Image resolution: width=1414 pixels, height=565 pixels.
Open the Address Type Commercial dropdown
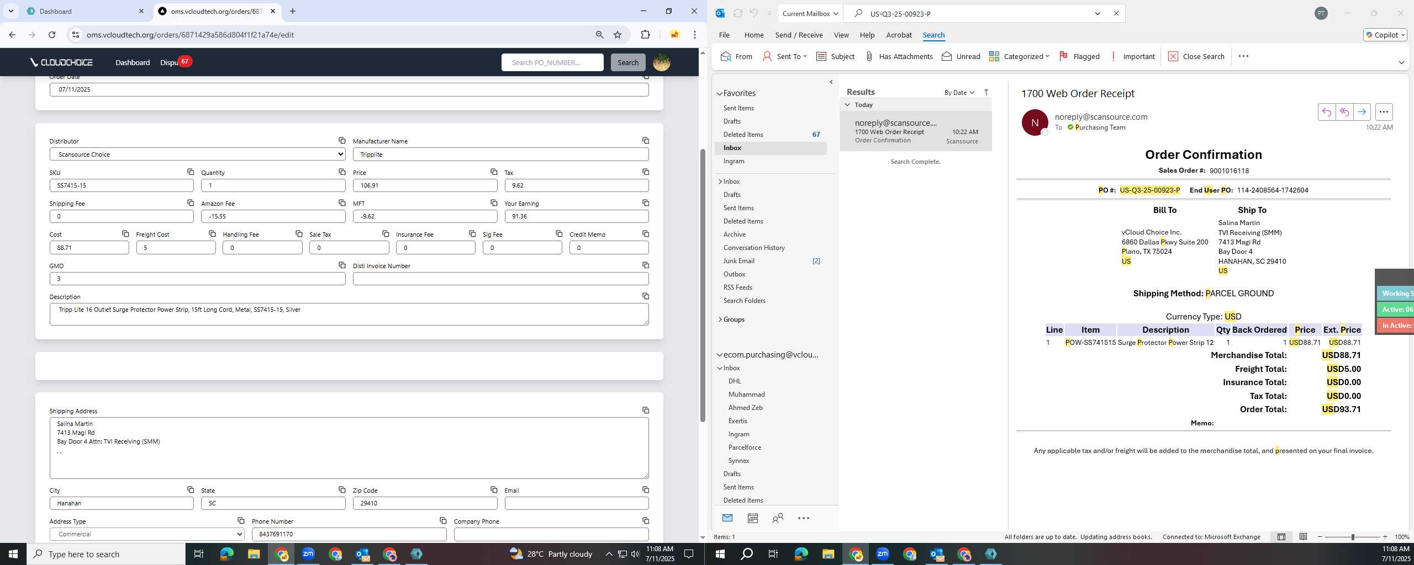147,534
